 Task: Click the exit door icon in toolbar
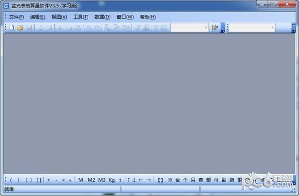coord(215,28)
